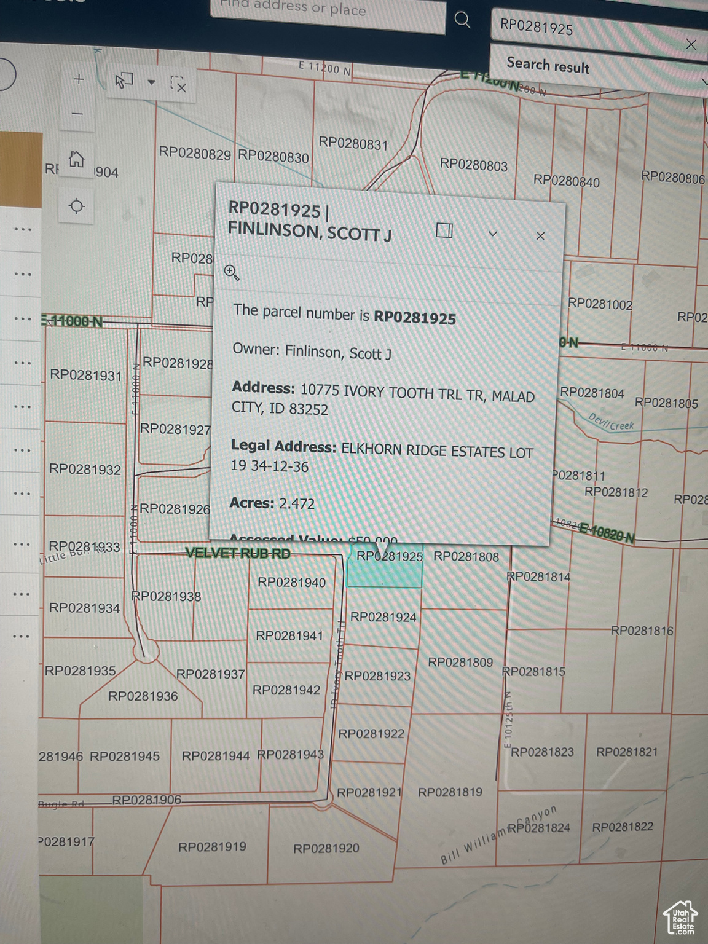Toggle docking of the parcel popup

click(444, 230)
